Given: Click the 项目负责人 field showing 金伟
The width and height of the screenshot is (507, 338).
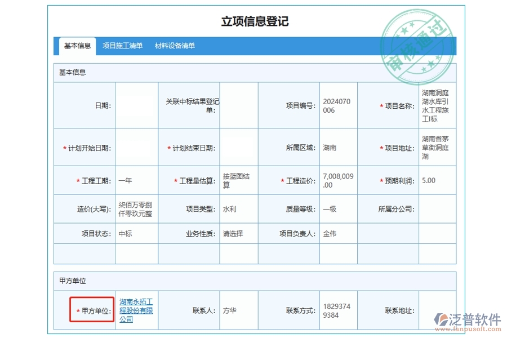Looking at the screenshot, I should pyautogui.click(x=338, y=233).
